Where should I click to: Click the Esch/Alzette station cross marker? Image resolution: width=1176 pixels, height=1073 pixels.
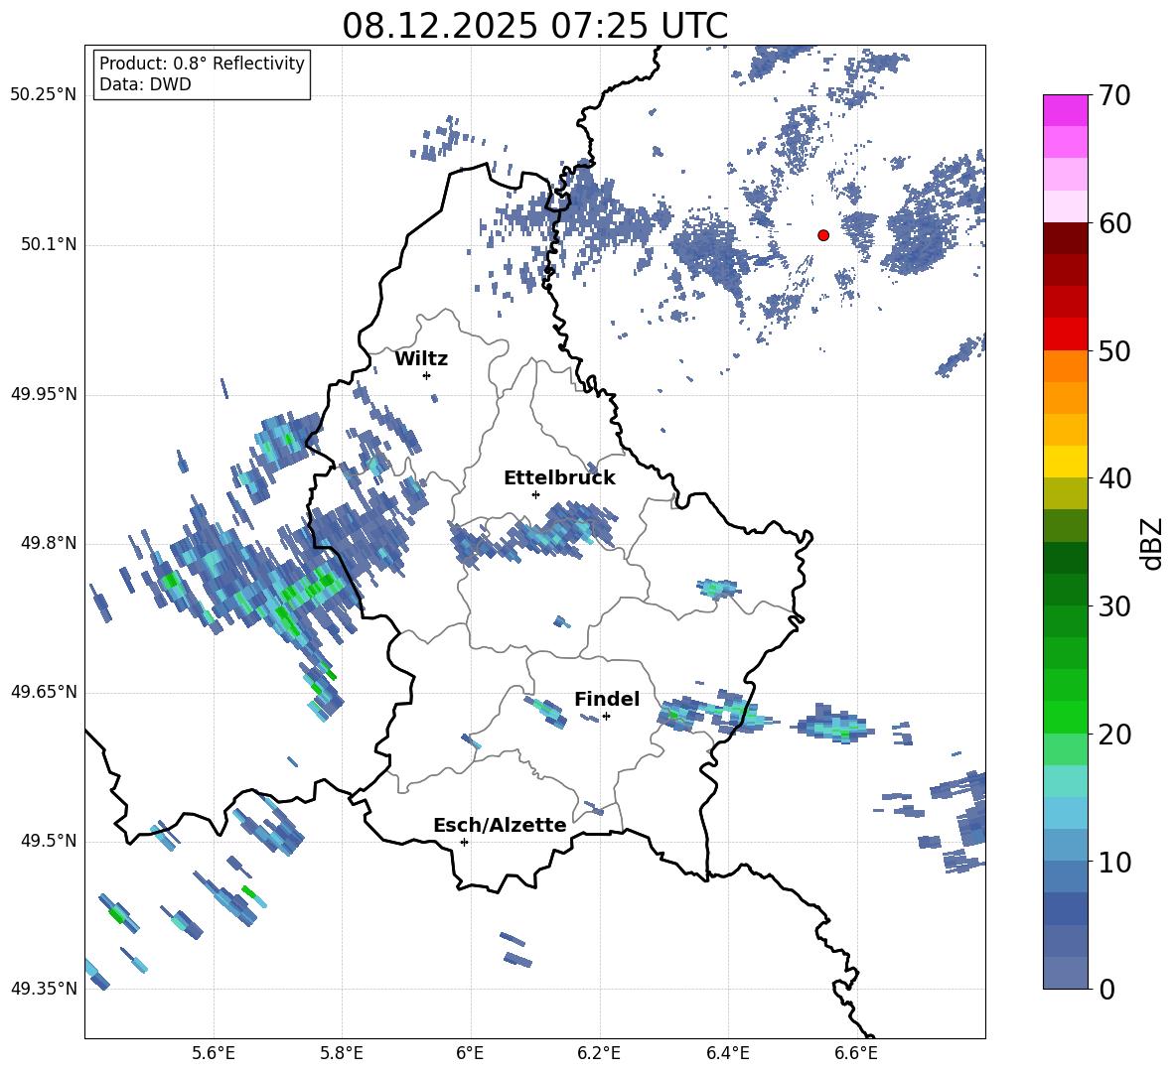pos(464,842)
